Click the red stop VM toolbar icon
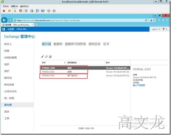This screenshot has height=135, width=171. (4, 11)
